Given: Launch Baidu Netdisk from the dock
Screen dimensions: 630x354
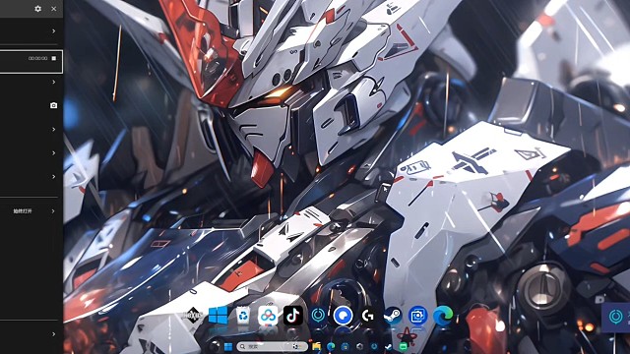Looking at the screenshot, I should tap(268, 316).
